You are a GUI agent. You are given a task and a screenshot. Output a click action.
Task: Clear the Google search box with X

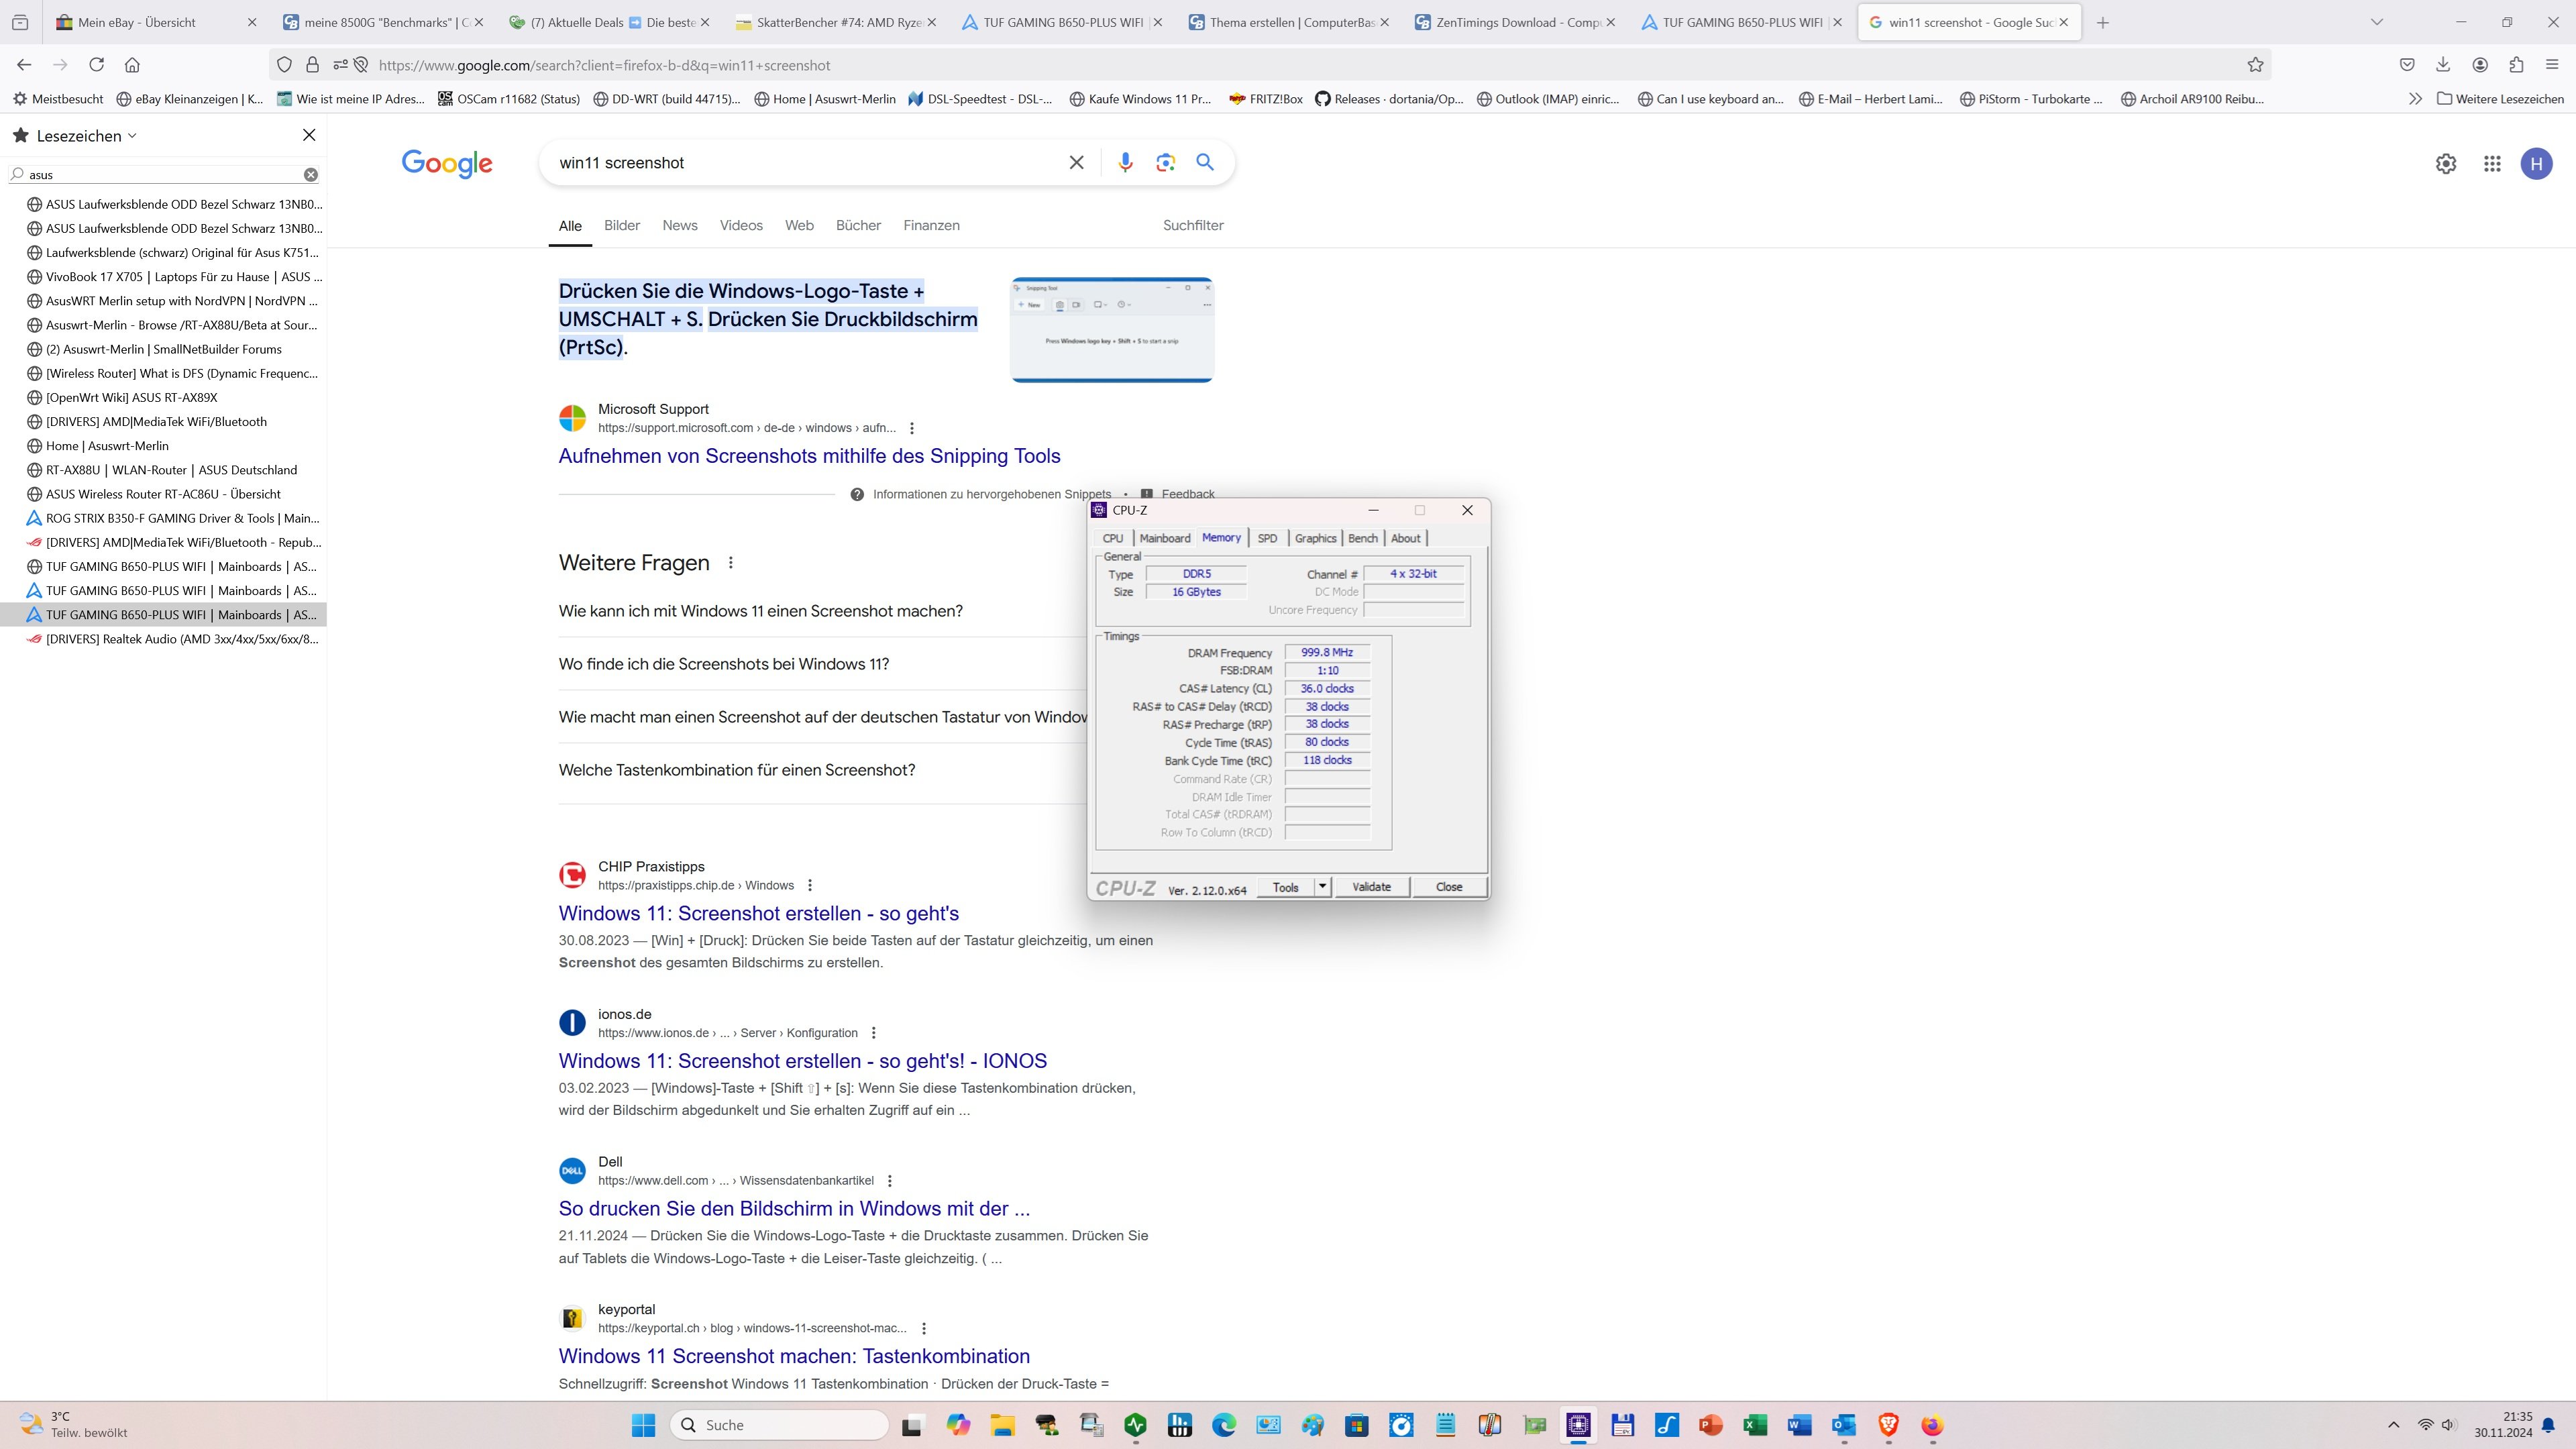tap(1076, 162)
